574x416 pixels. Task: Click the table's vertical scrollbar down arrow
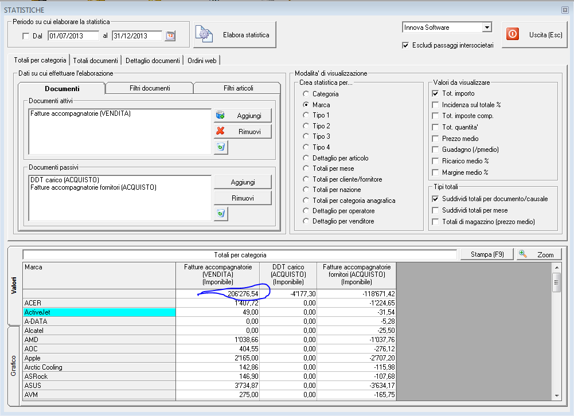pos(556,395)
